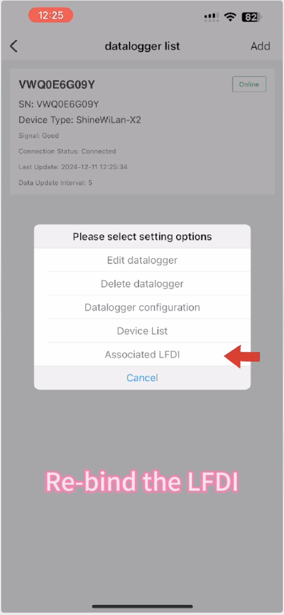Tap the green Online status badge
The height and width of the screenshot is (615, 284).
coord(249,84)
